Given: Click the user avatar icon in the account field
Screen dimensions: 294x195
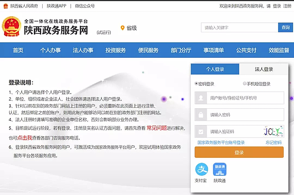Looking at the screenshot, I should (201, 98).
